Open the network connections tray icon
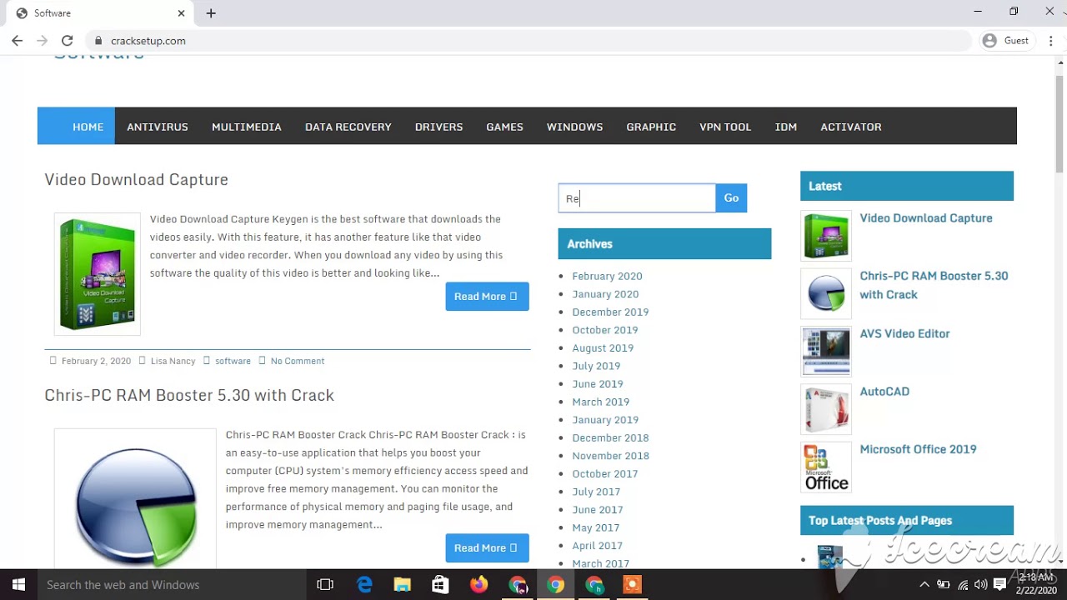 pyautogui.click(x=963, y=585)
